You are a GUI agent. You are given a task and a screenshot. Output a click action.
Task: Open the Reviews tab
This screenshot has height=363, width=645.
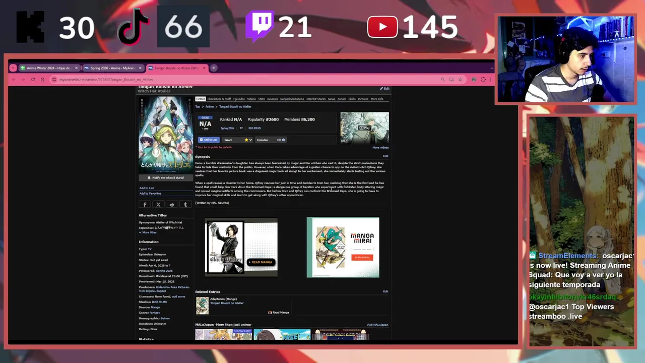pos(273,99)
